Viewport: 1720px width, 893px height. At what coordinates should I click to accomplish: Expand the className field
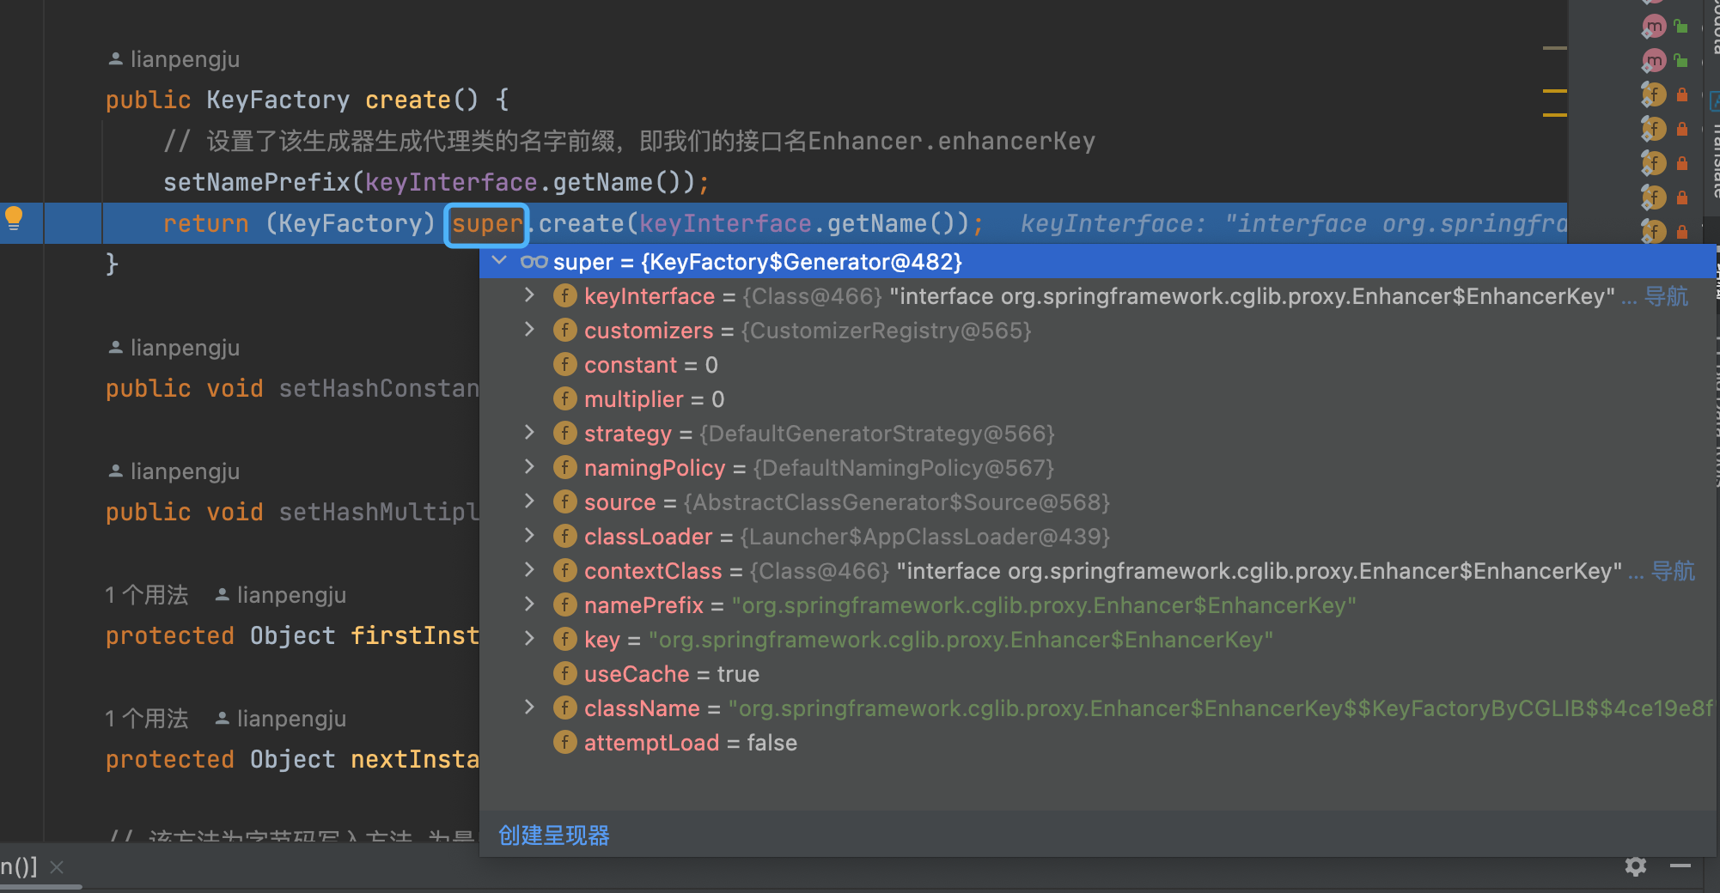pyautogui.click(x=529, y=708)
